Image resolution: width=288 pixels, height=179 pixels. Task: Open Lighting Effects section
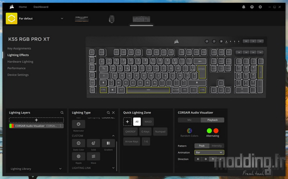(18, 55)
